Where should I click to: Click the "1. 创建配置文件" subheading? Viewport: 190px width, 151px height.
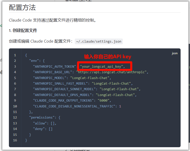tap(23, 30)
